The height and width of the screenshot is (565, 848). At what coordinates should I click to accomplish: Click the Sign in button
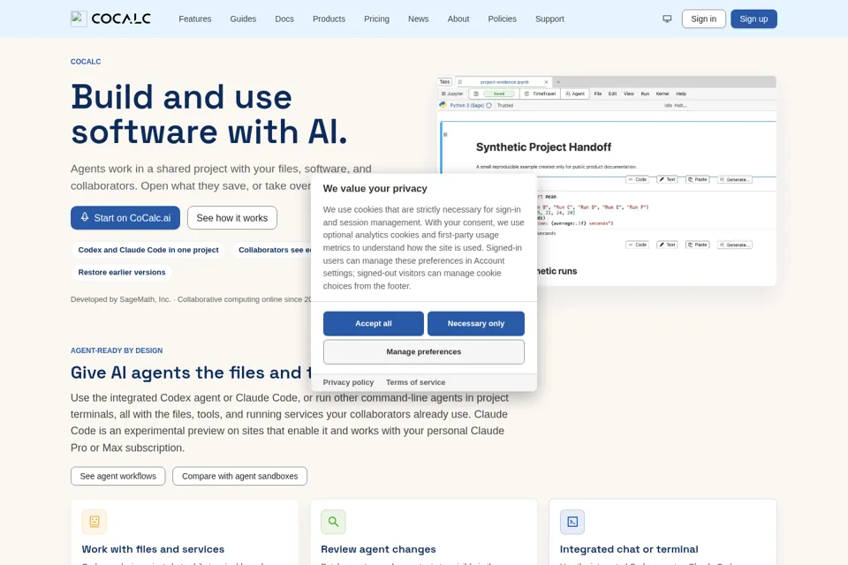pos(703,19)
